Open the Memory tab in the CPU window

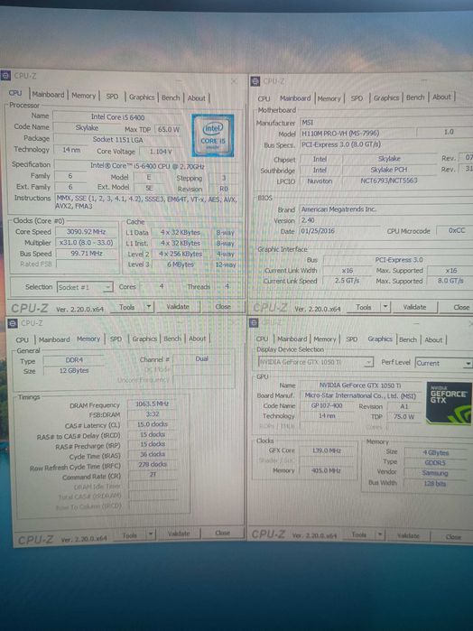(x=84, y=96)
